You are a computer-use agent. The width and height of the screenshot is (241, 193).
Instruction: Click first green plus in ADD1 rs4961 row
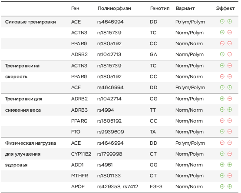222,164
